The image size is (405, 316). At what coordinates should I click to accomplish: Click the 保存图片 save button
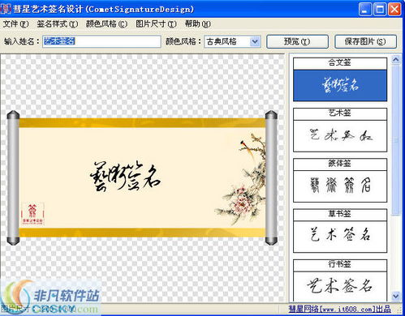365,41
